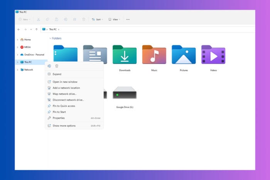Click the Pictures folder label

point(184,70)
